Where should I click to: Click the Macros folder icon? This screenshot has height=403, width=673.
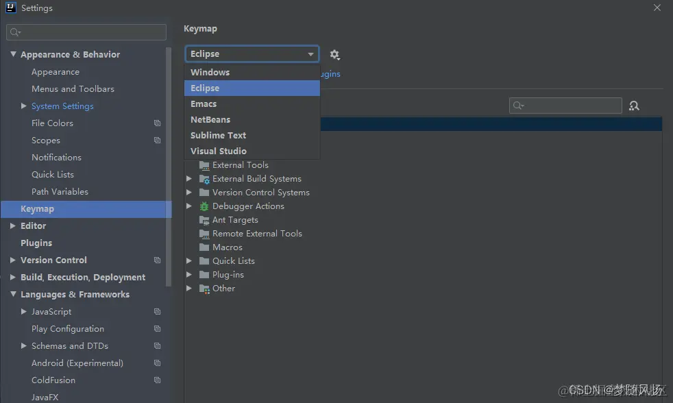204,247
